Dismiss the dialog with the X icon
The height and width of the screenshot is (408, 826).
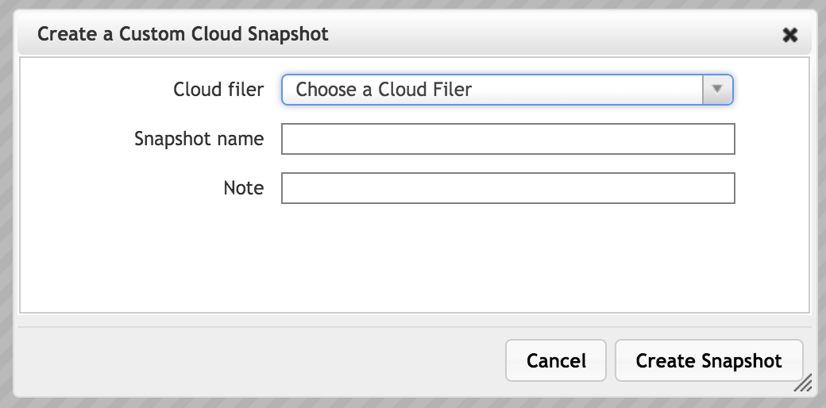(x=789, y=35)
